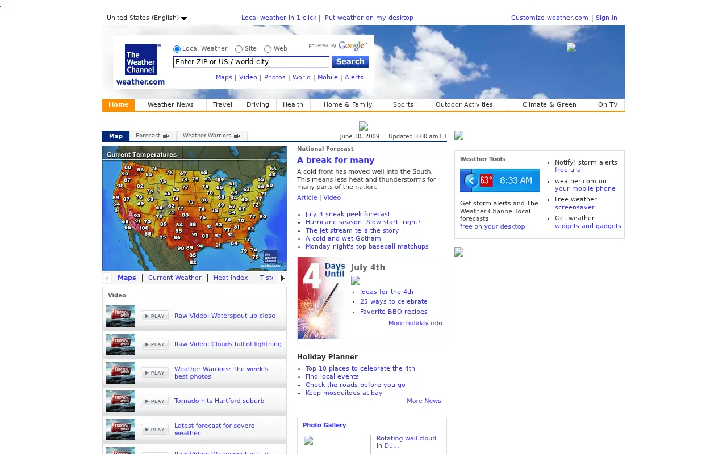The width and height of the screenshot is (727, 454).
Task: Open the Mobile link under search box
Action: click(328, 77)
